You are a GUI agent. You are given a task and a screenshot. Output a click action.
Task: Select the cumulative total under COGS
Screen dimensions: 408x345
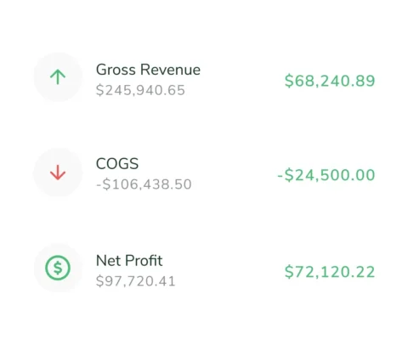[x=144, y=184]
